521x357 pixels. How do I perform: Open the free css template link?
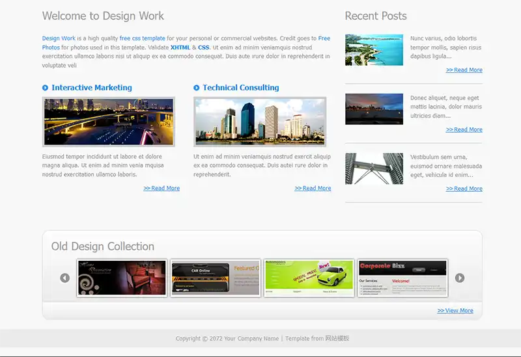[142, 38]
